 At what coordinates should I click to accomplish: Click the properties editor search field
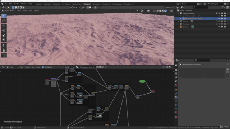click(x=202, y=60)
